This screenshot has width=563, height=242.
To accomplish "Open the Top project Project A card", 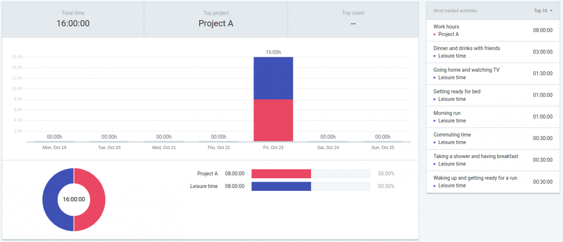I will pyautogui.click(x=216, y=19).
